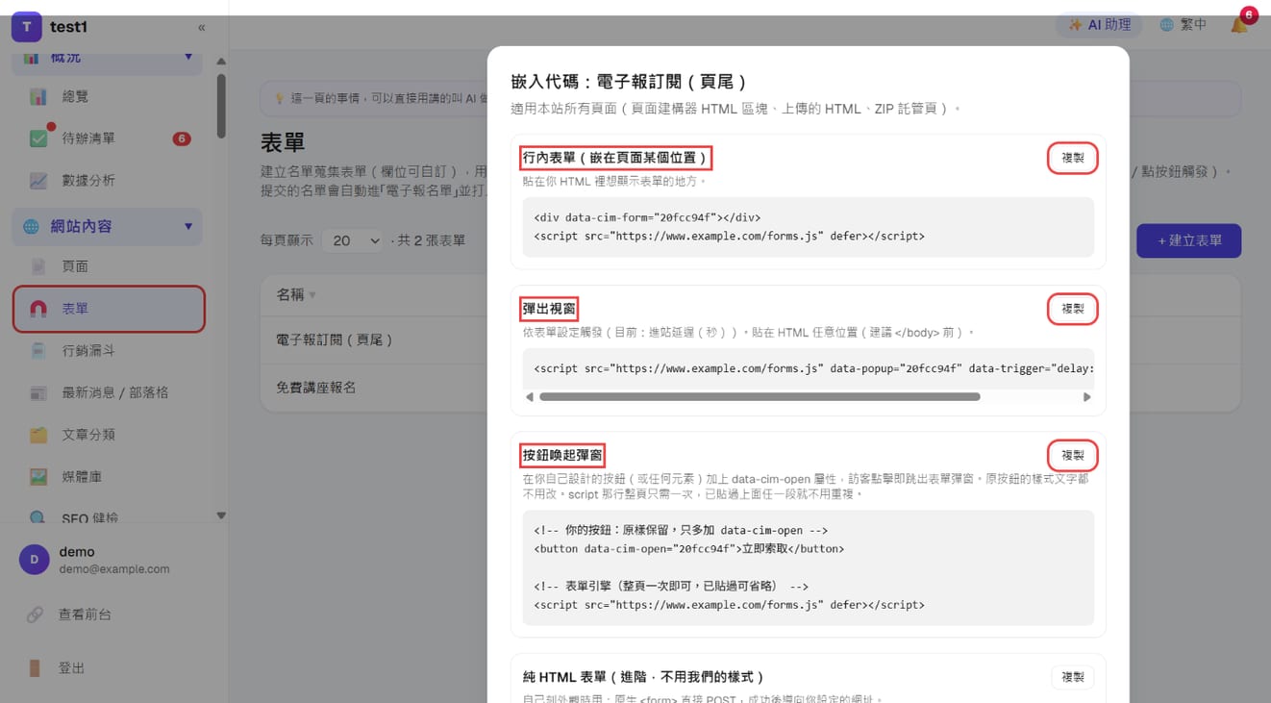
Task: Collapse the sidebar with the double chevron
Action: click(201, 28)
